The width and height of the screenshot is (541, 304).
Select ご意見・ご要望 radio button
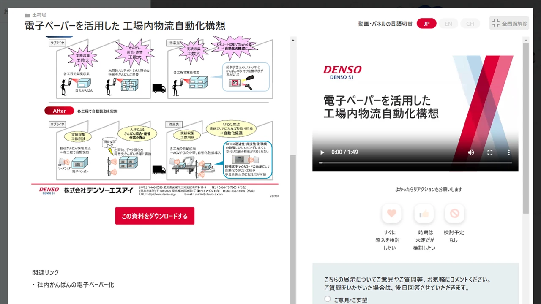[328, 299]
